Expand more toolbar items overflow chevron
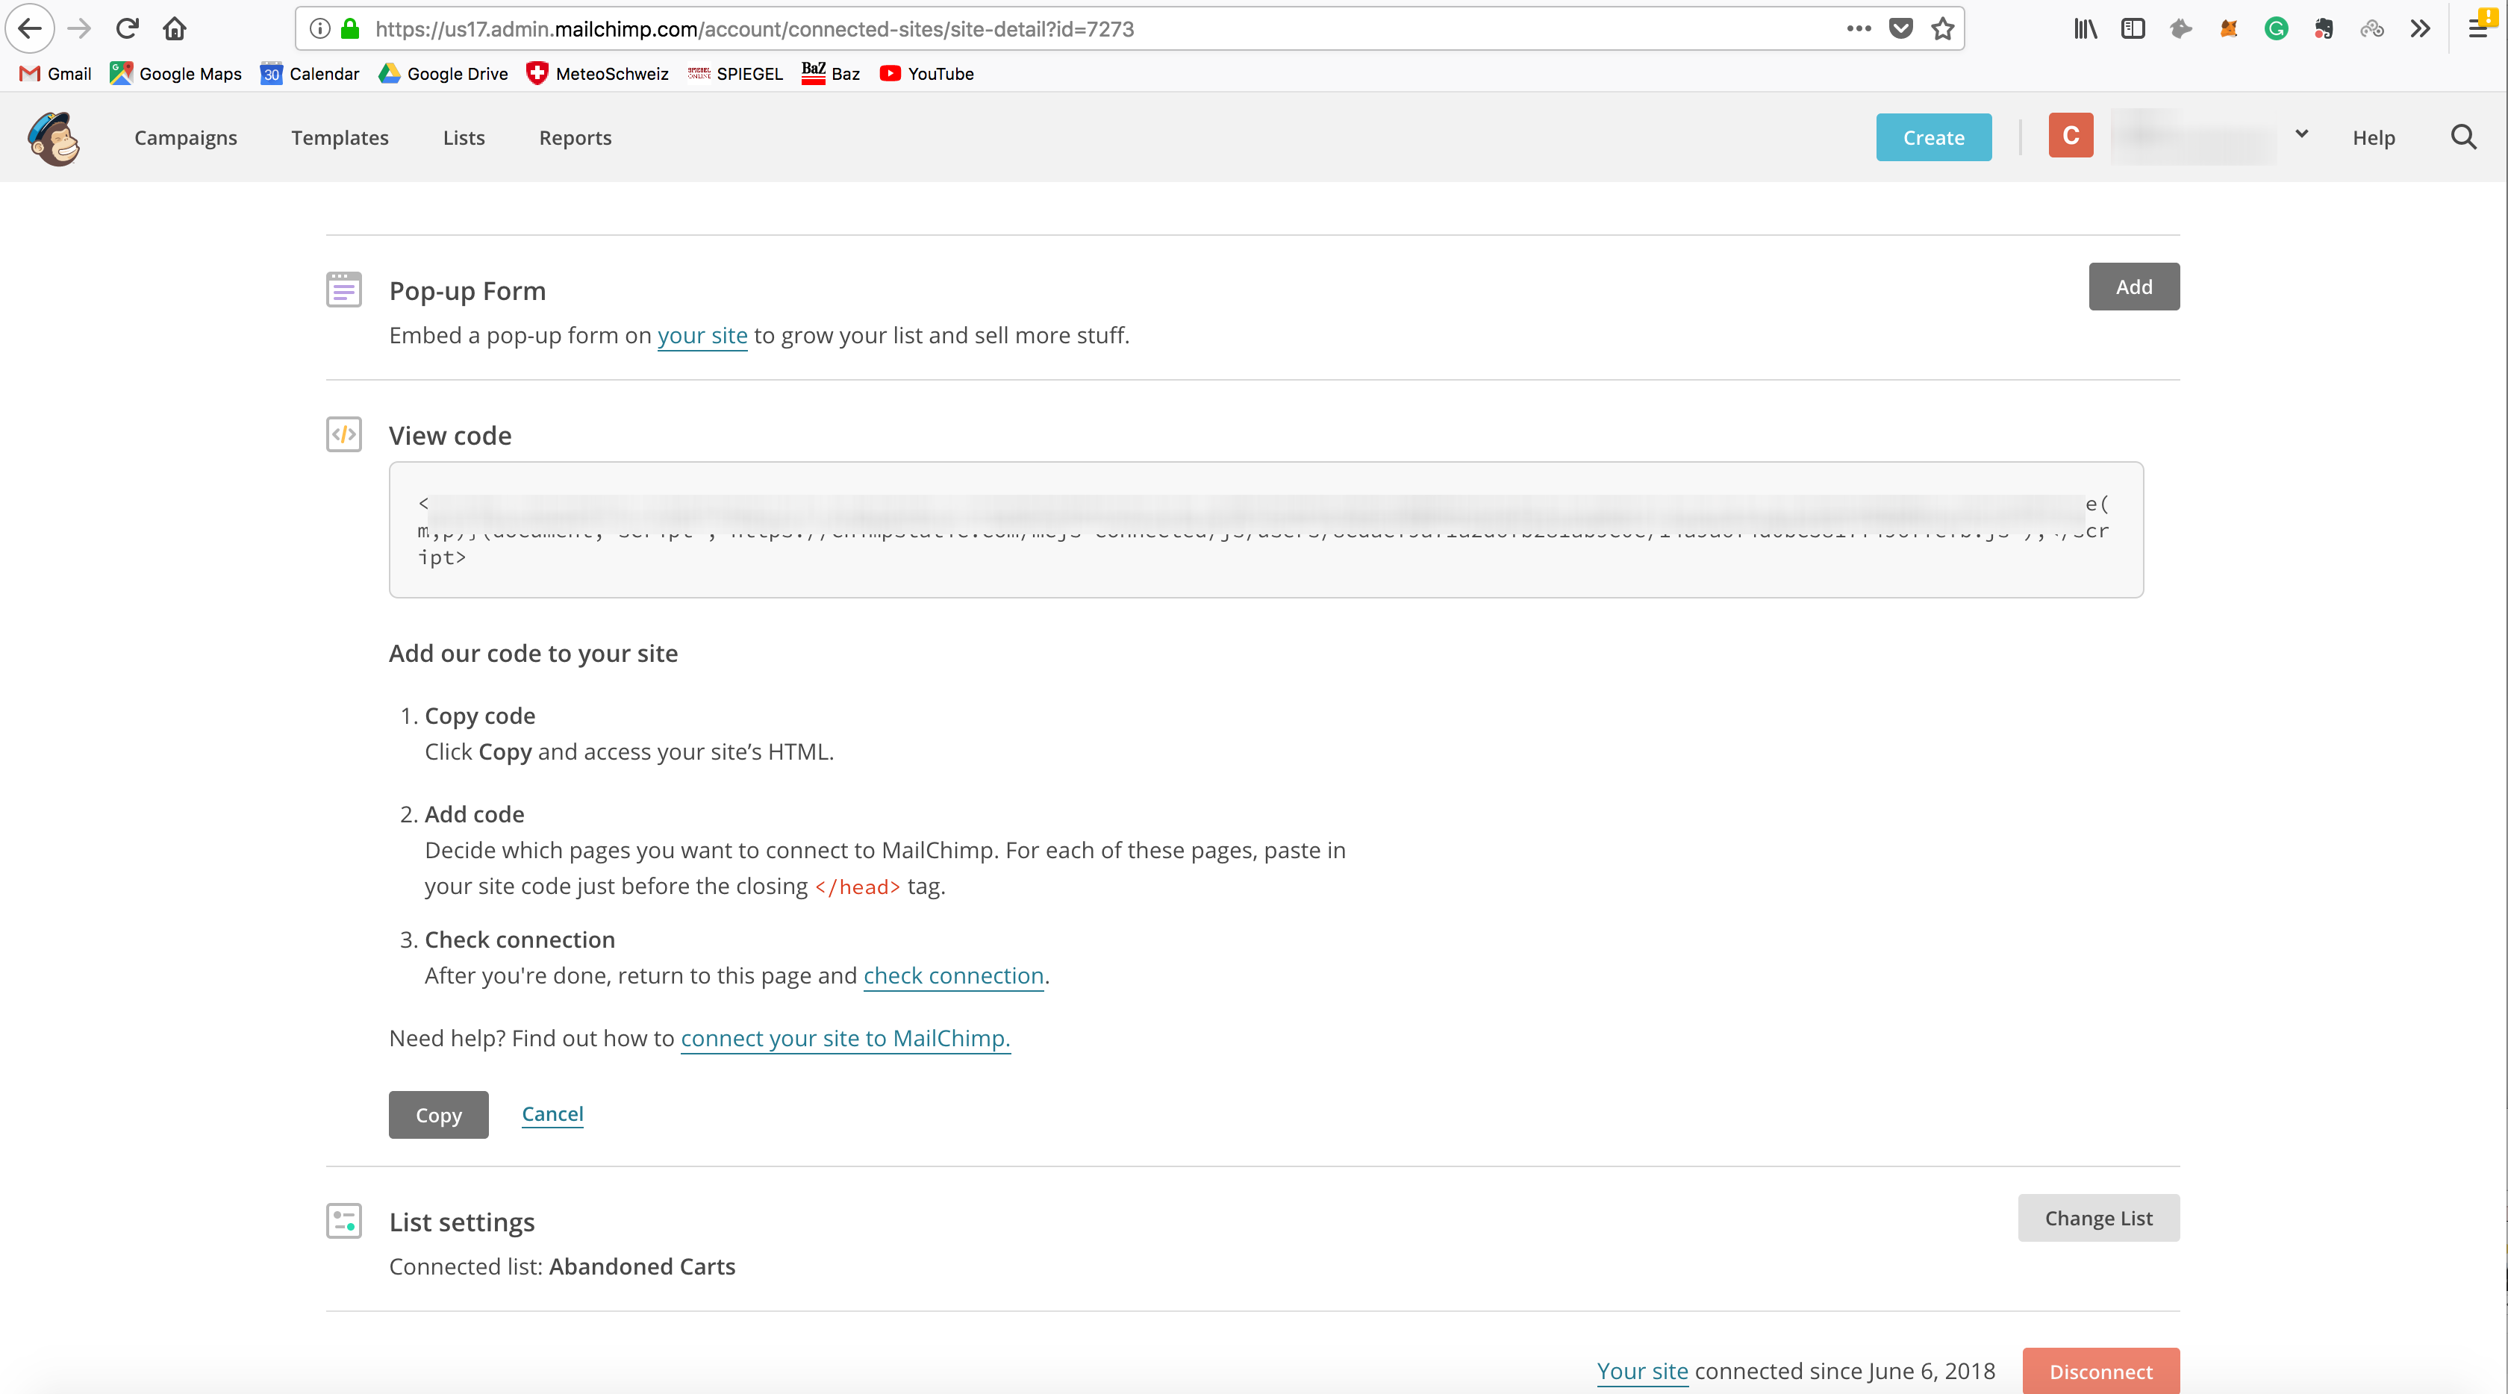Image resolution: width=2508 pixels, height=1394 pixels. click(x=2421, y=28)
